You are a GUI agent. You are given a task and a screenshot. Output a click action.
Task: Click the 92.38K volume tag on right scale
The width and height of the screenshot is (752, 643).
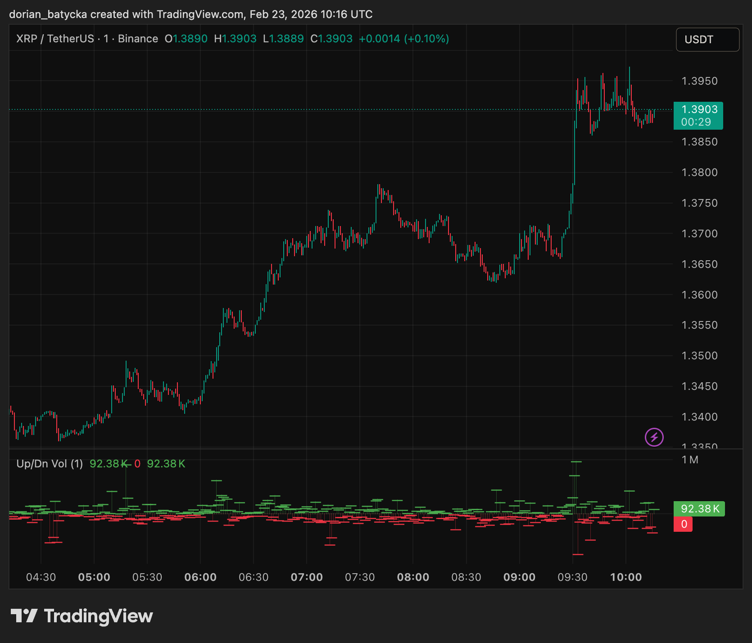[x=698, y=509]
